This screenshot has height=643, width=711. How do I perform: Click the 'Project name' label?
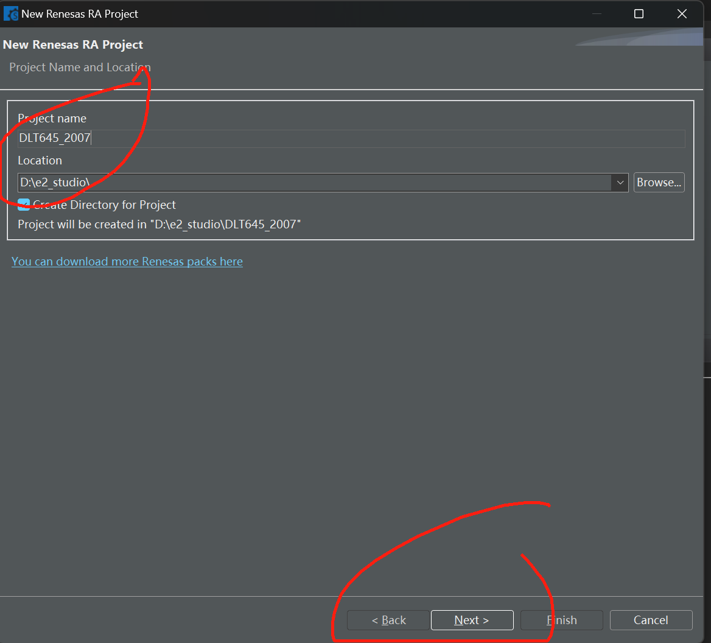click(52, 118)
